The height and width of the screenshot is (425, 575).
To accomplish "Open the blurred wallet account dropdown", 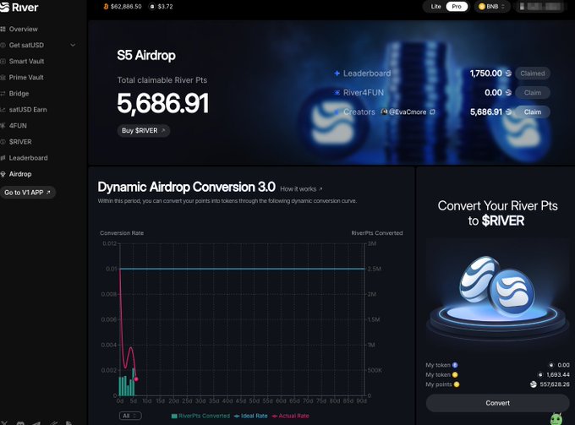I will [x=539, y=7].
